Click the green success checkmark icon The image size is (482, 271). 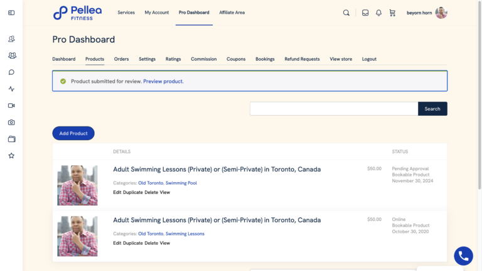pos(63,81)
